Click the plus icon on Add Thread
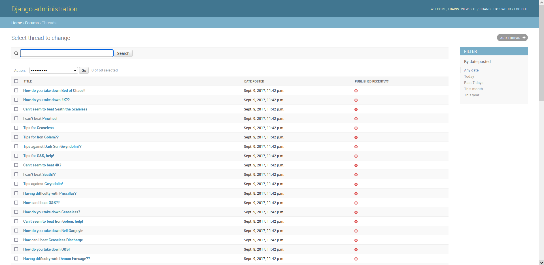Image resolution: width=544 pixels, height=265 pixels. coord(524,38)
